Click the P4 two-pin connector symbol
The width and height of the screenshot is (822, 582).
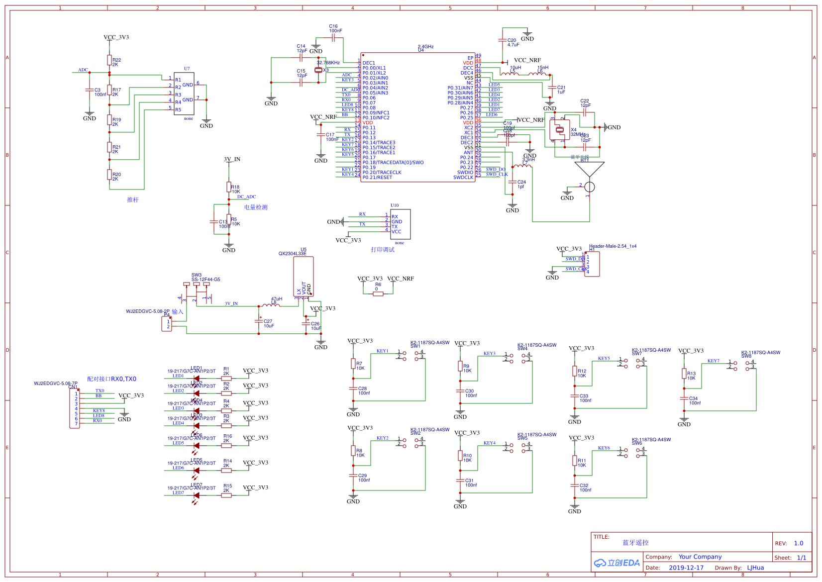pos(167,324)
